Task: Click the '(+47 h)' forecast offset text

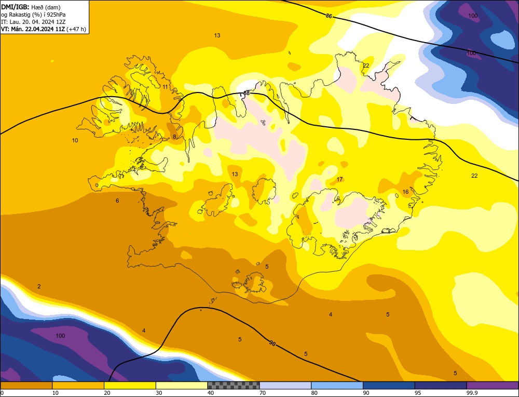Action: pos(76,29)
